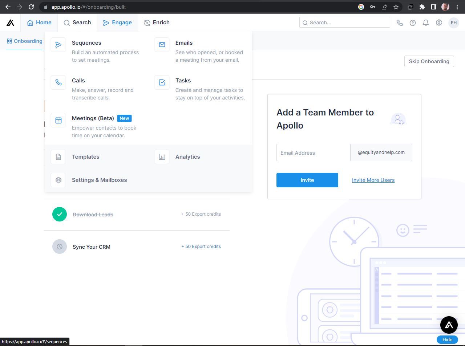465x346 pixels.
Task: Focus the Email Address input
Action: click(x=314, y=152)
